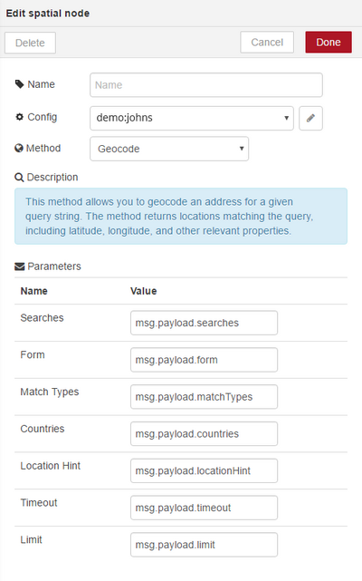
Task: Focus the Name text field
Action: tap(206, 85)
